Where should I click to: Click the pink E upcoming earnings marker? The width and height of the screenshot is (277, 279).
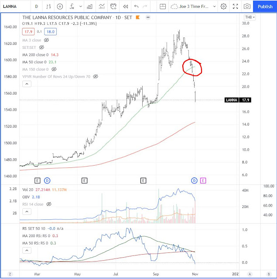[x=203, y=180]
